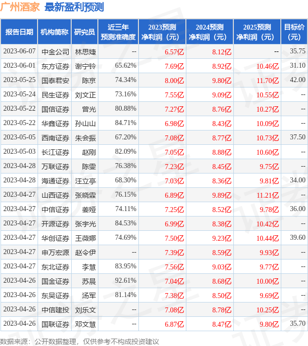Click the 近三年预测准确度 column header
The width and height of the screenshot is (308, 346).
pos(118,32)
